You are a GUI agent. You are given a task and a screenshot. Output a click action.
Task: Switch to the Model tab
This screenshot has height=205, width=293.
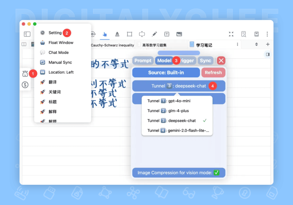[164, 61]
